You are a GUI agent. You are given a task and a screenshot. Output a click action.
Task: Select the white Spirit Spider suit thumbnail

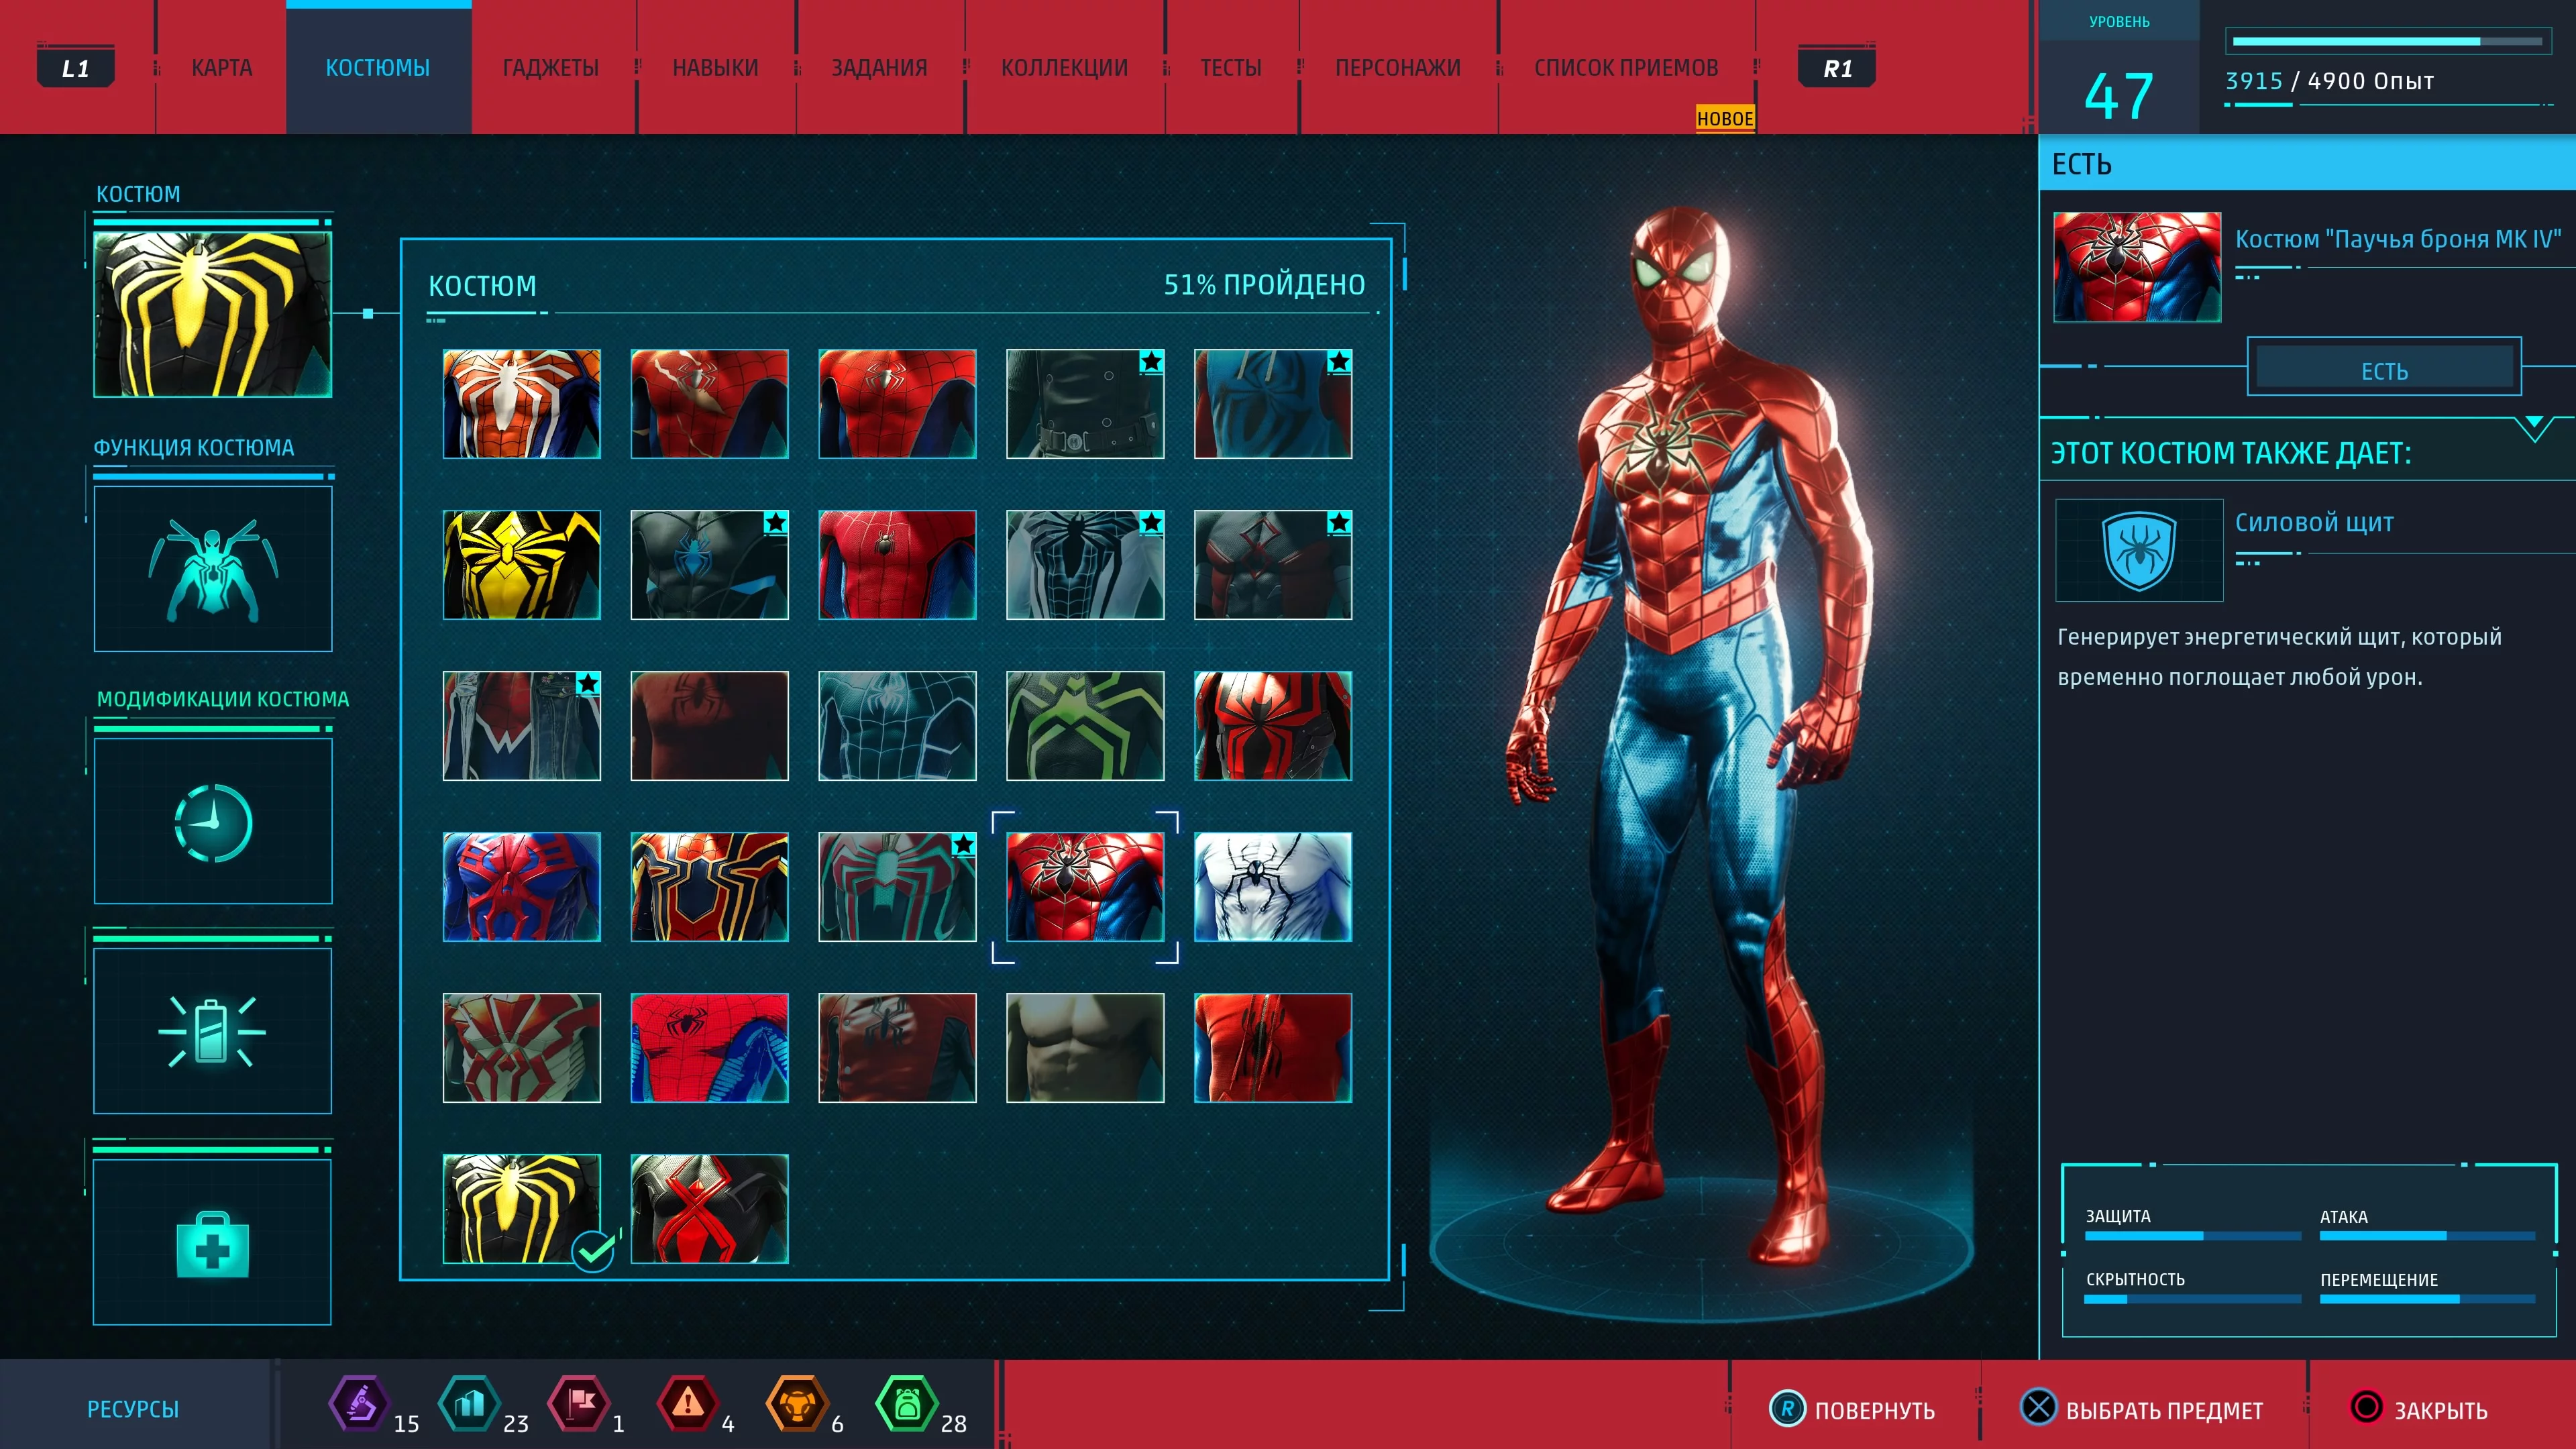(1273, 887)
